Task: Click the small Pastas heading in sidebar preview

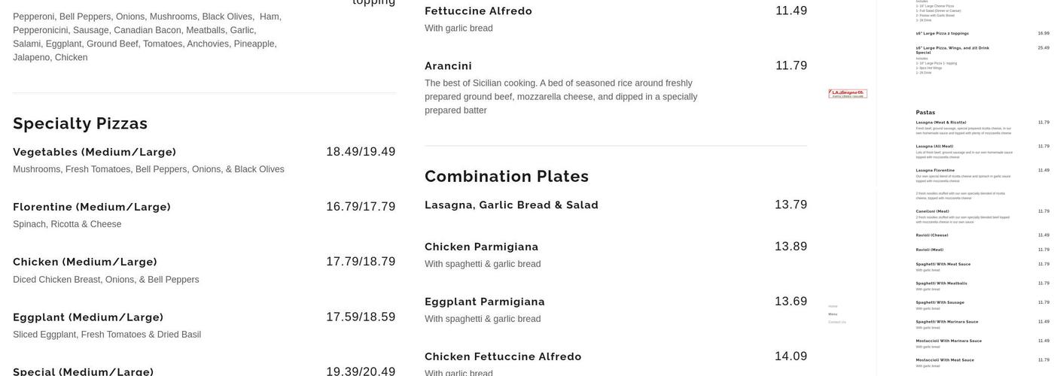Action: pos(925,113)
